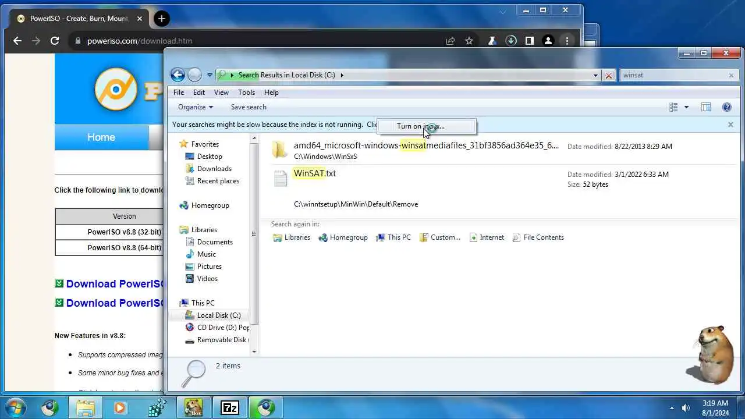
Task: Search again in File Contents
Action: (x=538, y=237)
